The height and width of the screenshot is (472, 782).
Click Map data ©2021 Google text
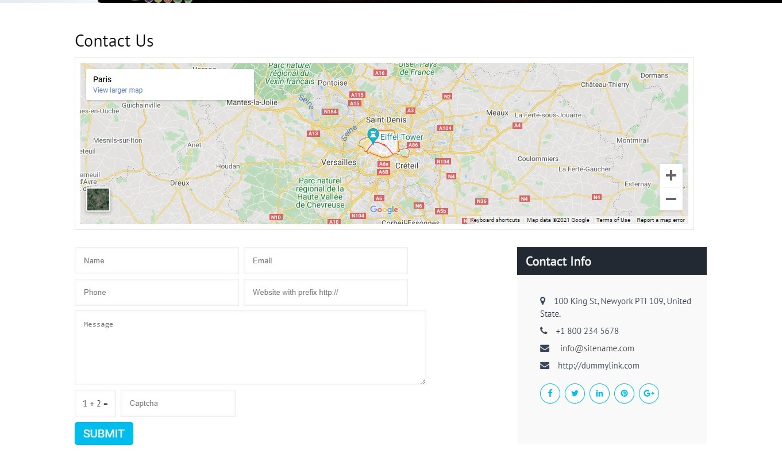558,220
